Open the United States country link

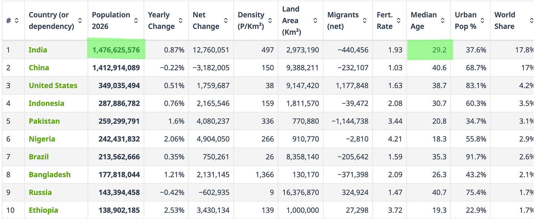pos(53,85)
